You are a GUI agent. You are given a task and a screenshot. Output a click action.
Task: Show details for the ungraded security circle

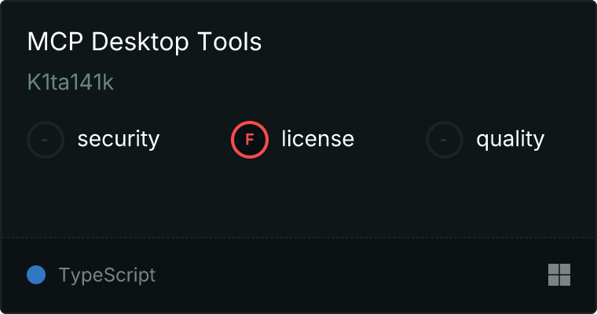click(x=46, y=140)
